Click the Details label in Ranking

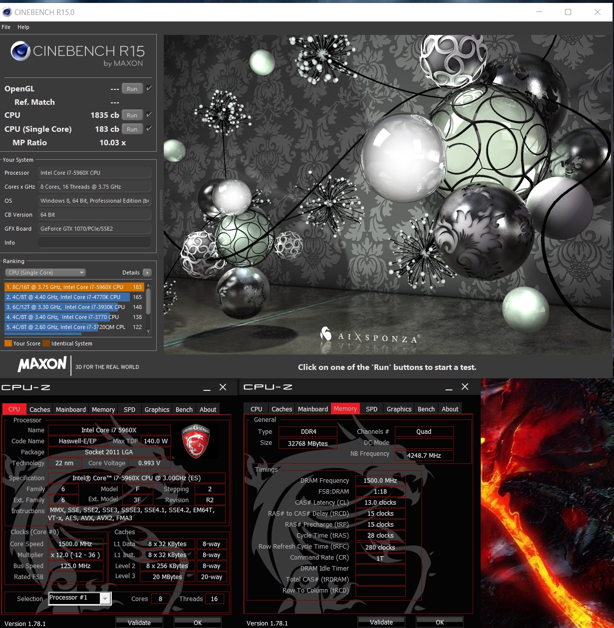point(131,273)
